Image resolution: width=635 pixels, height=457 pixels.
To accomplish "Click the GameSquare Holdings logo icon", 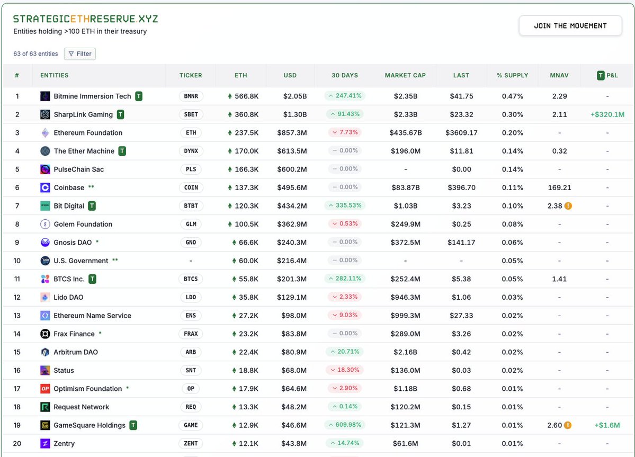I will point(45,425).
